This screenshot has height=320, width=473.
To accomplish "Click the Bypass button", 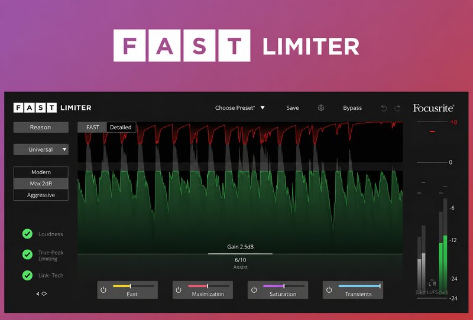I will tap(352, 108).
